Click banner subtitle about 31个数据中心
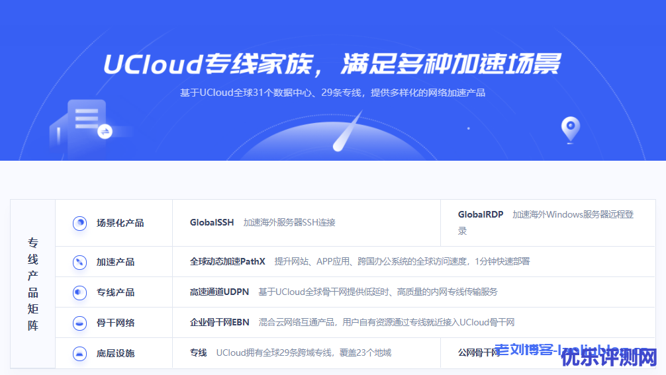 pos(332,93)
